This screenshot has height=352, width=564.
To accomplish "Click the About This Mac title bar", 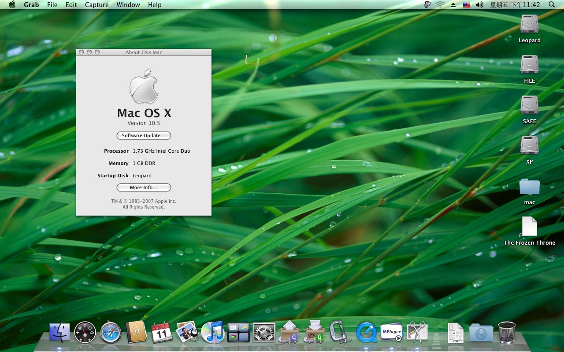I will (x=144, y=52).
